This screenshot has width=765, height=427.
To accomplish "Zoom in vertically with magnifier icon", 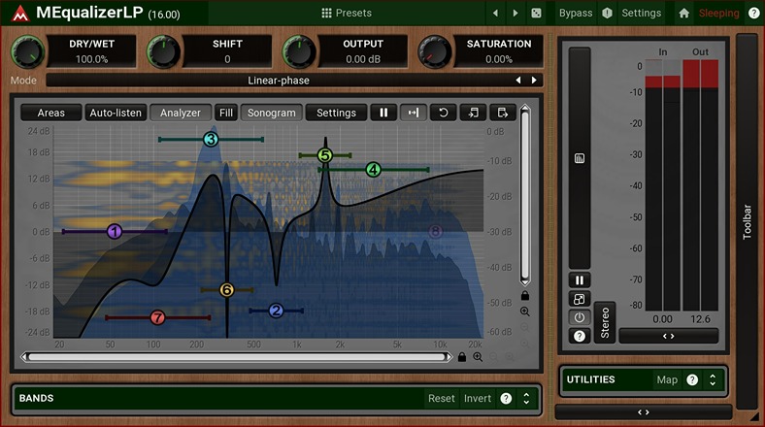I will click(525, 312).
